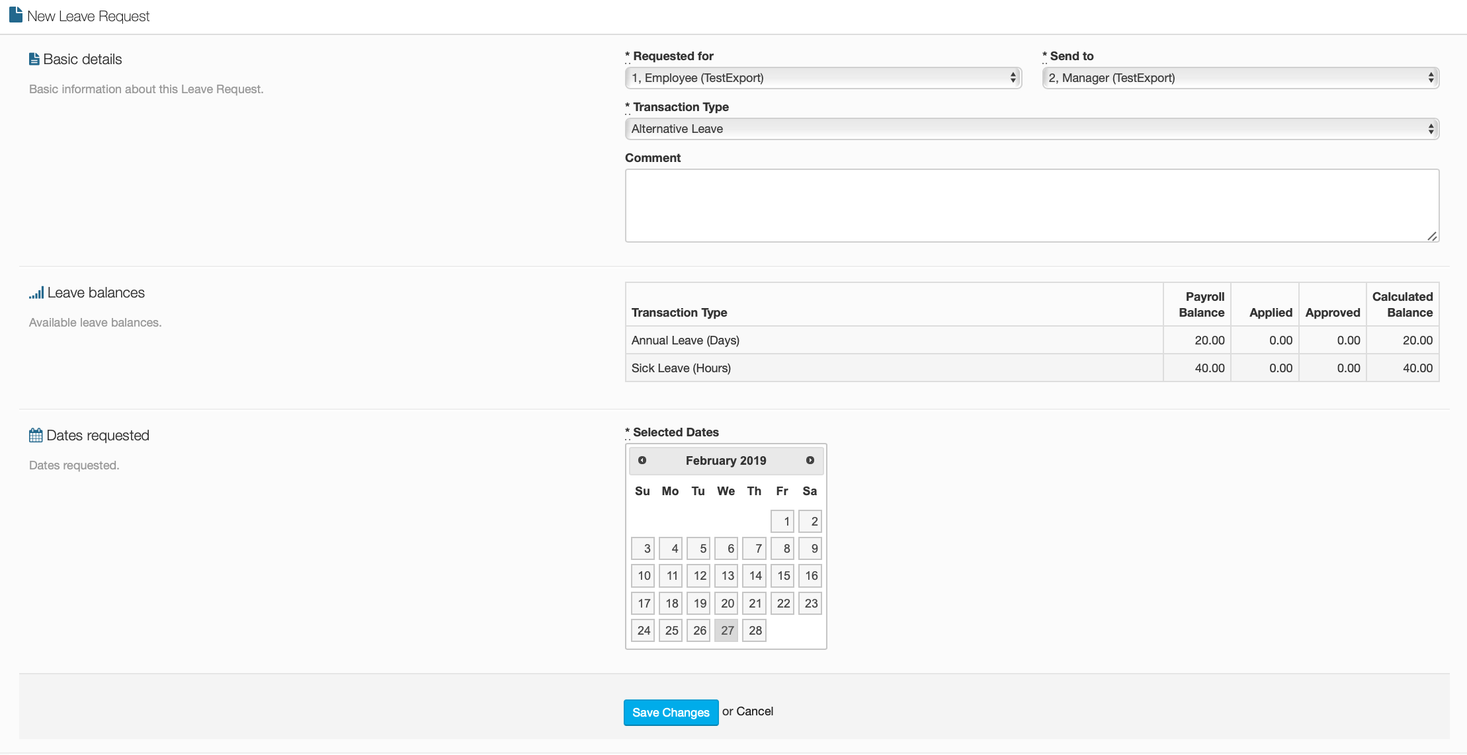This screenshot has width=1467, height=755.
Task: Click the Basic details section icon
Action: 34,60
